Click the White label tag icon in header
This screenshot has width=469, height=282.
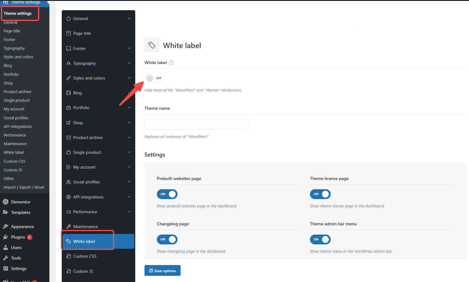click(x=152, y=45)
